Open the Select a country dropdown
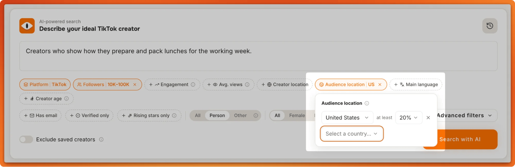The height and width of the screenshot is (167, 515). [x=352, y=134]
